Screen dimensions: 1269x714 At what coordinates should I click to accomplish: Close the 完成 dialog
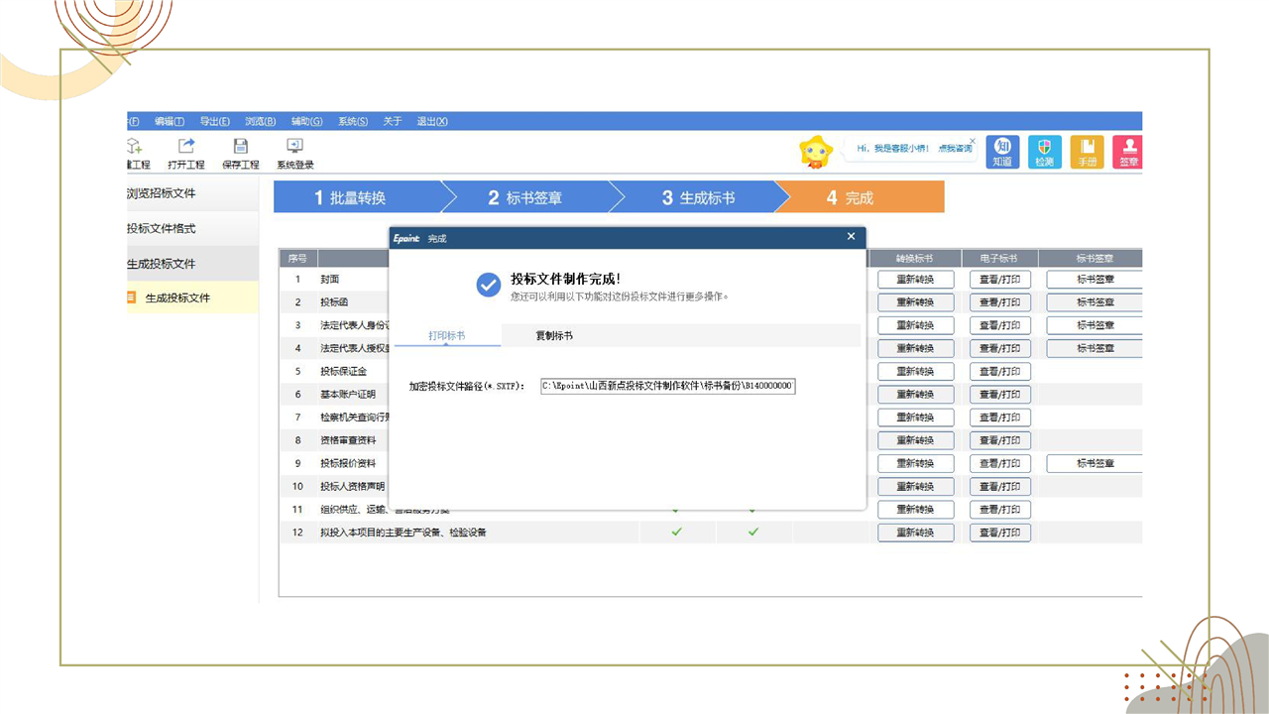point(851,237)
